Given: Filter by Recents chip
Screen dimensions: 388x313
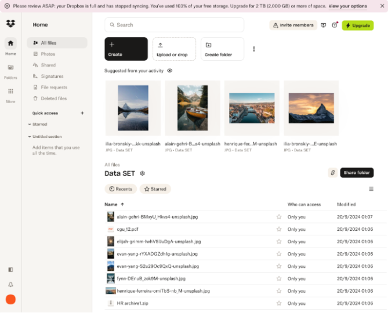Looking at the screenshot, I should (x=121, y=189).
